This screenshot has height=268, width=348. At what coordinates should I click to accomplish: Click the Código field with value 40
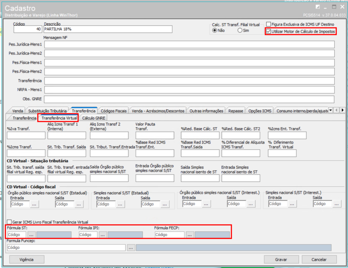27,29
